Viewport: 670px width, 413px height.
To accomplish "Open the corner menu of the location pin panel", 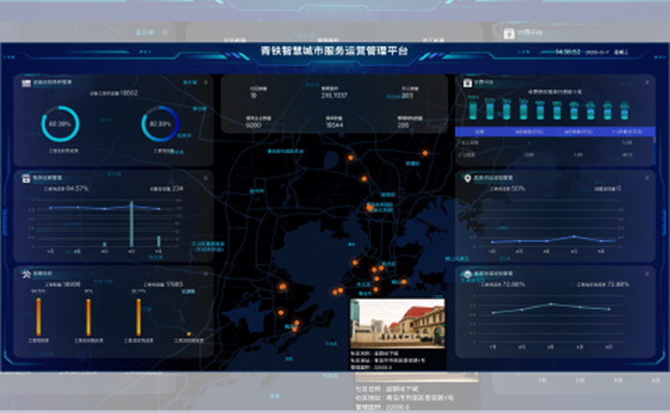I will 646,176.
